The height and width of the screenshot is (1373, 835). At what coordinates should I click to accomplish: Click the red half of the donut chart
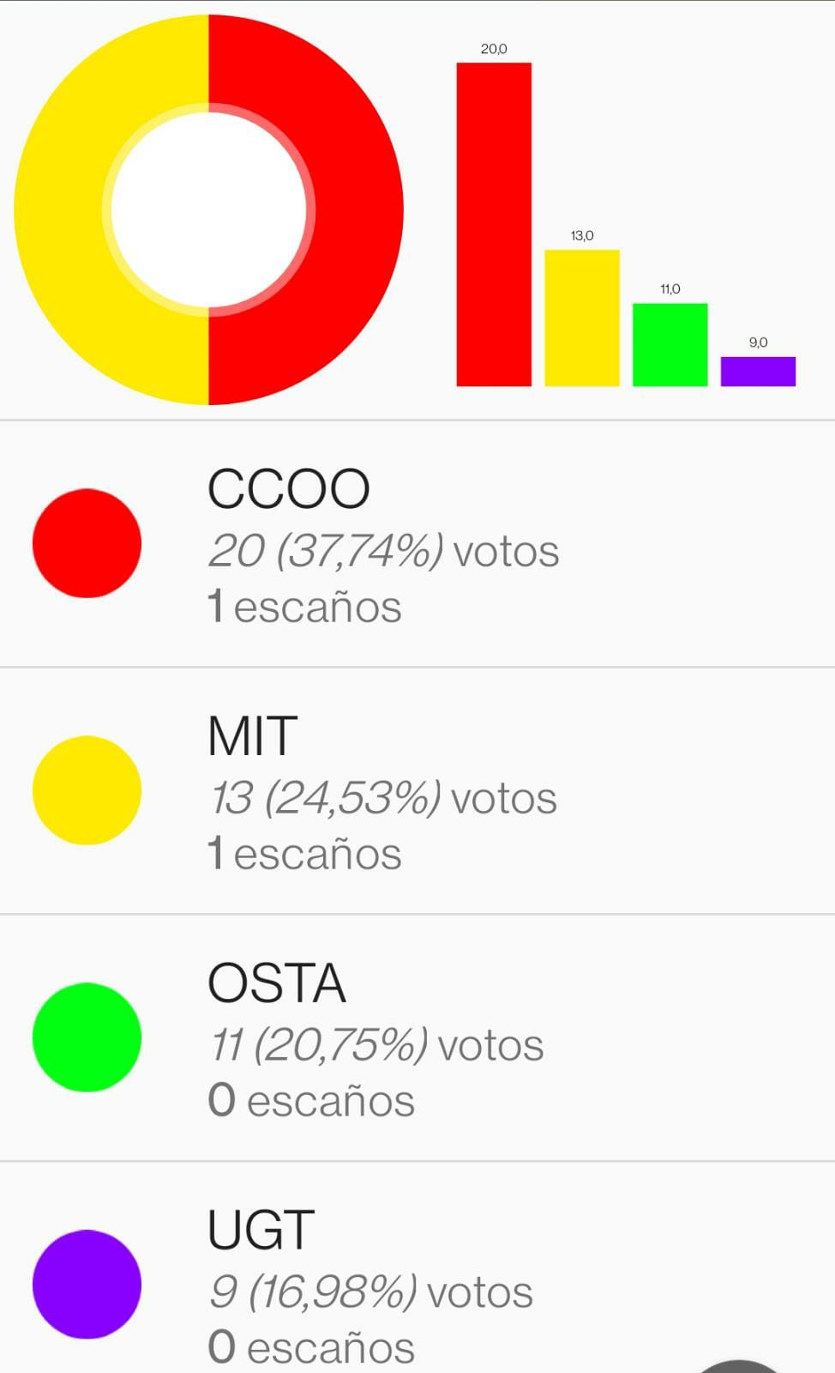tap(351, 209)
